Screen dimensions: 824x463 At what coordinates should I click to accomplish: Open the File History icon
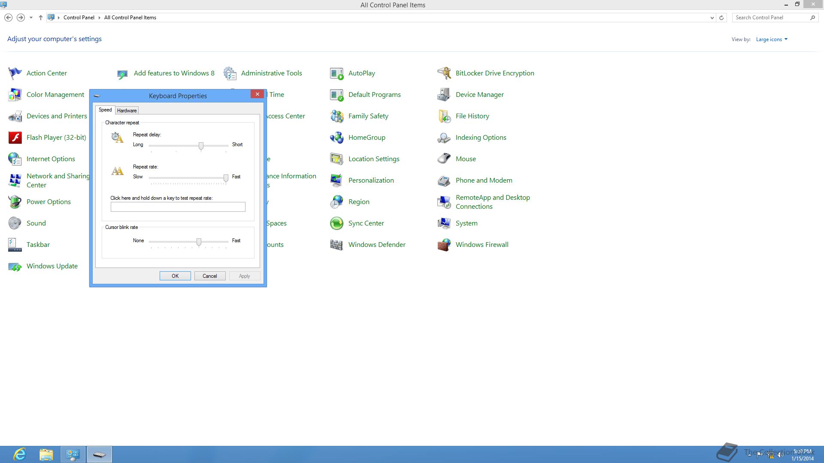coord(444,116)
